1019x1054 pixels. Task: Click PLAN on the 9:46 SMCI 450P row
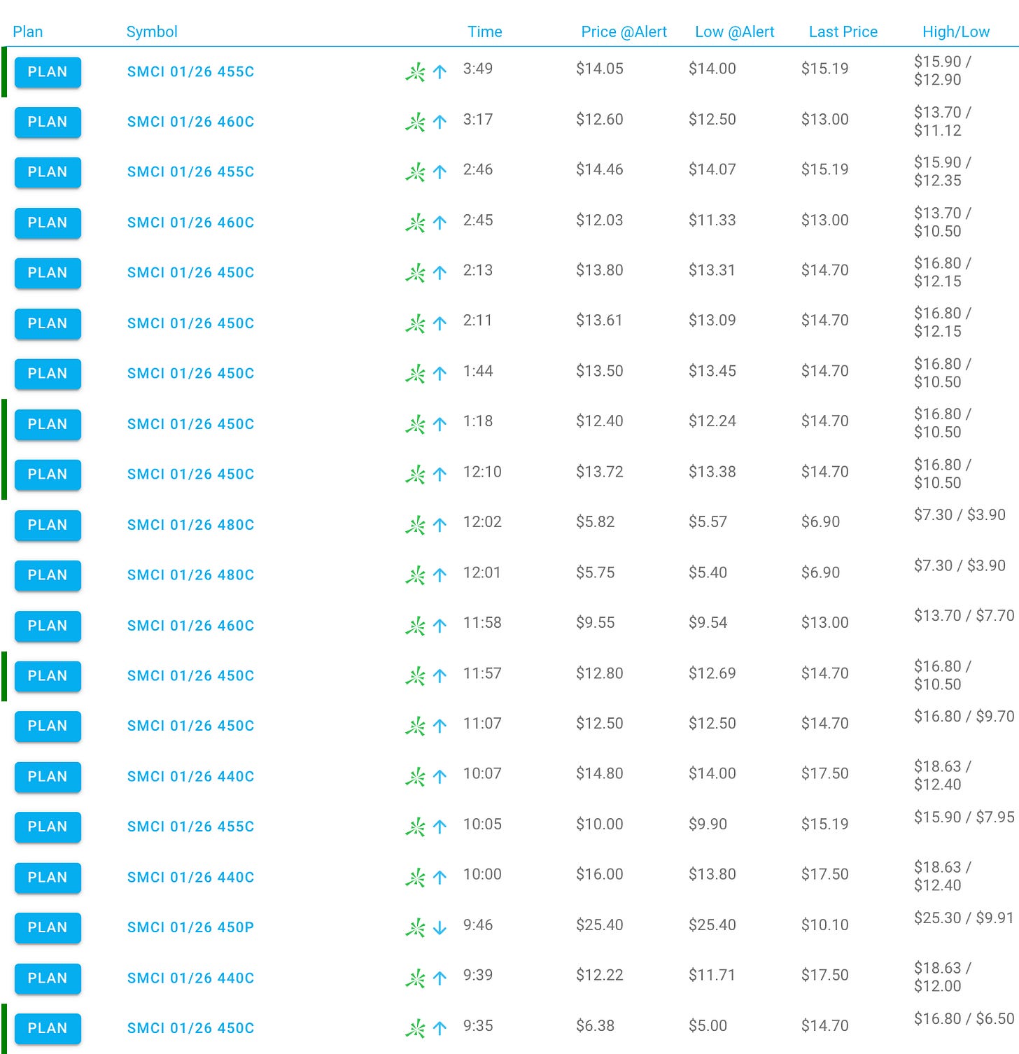point(48,928)
